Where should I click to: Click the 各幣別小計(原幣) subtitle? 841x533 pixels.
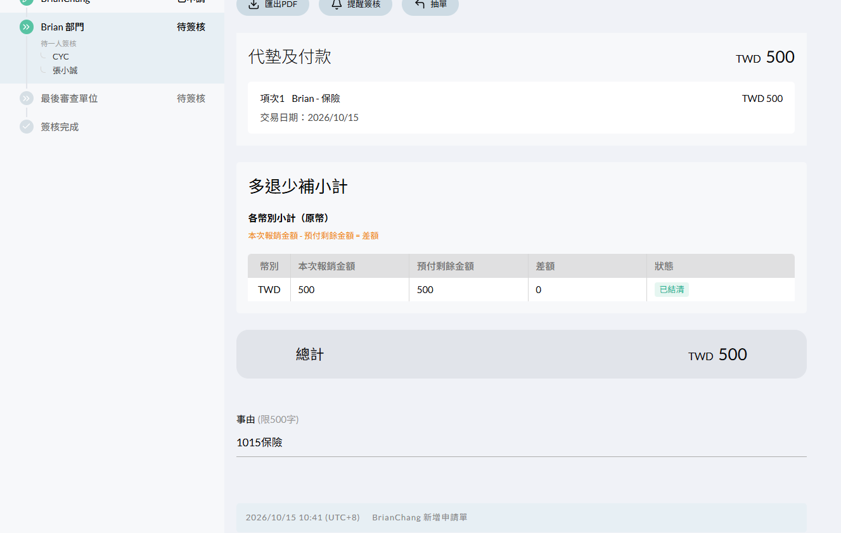pos(289,218)
